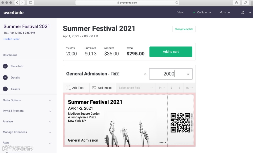253x153 pixels.
Task: Expand the Order Options section
Action: pos(27,100)
